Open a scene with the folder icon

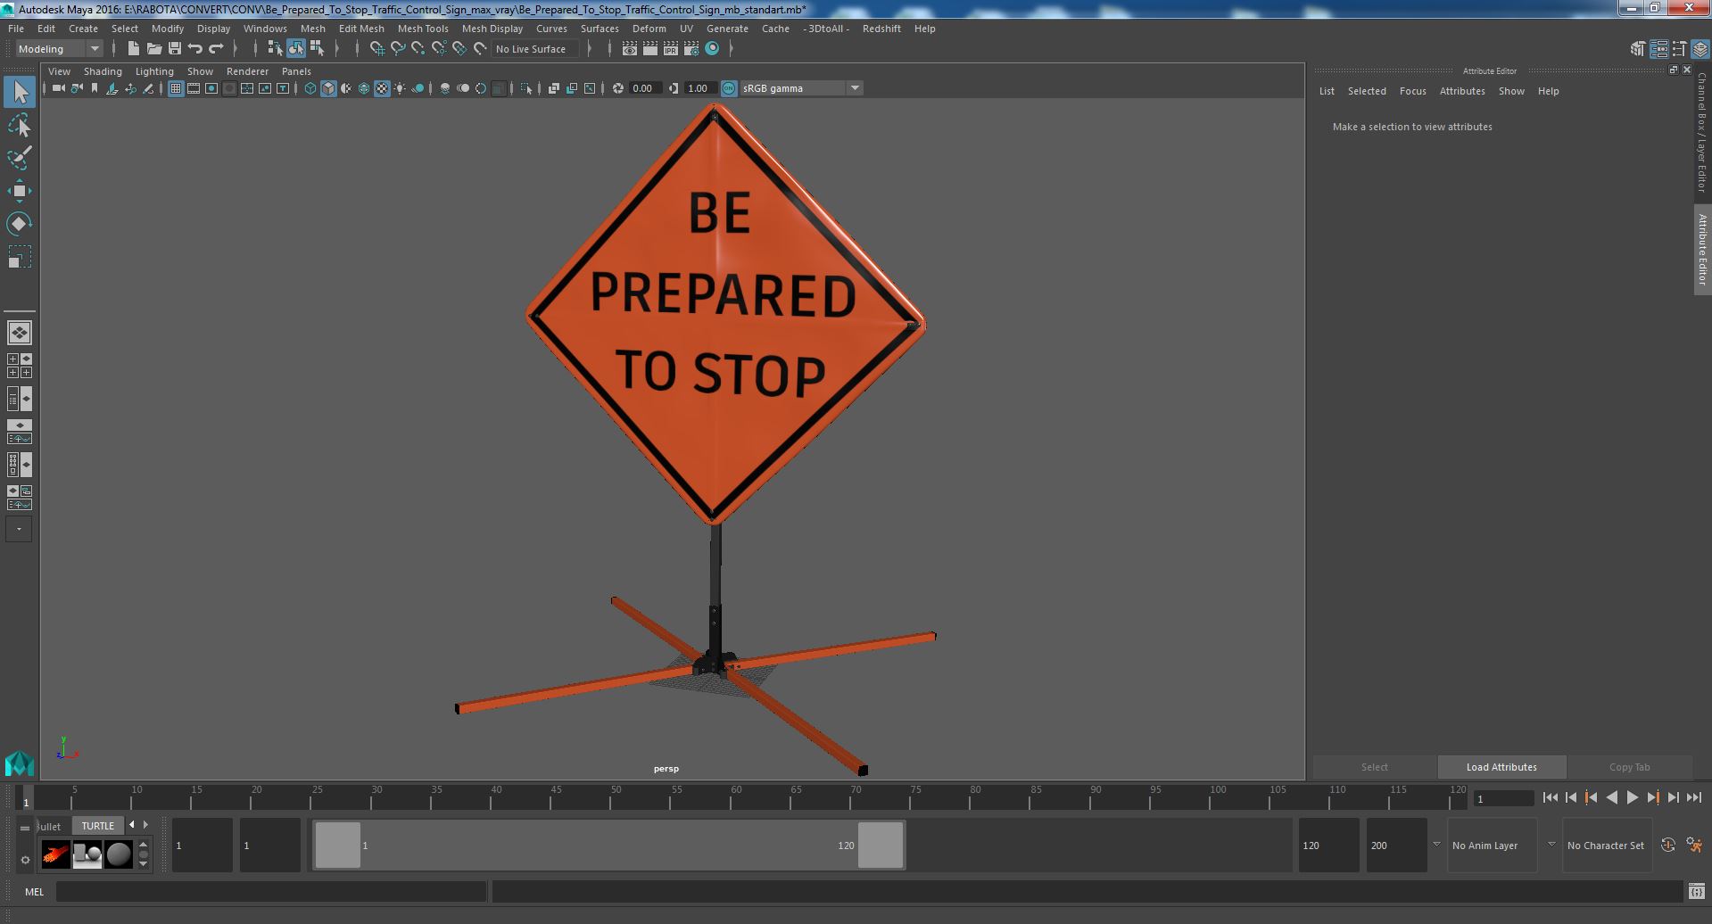coord(153,49)
